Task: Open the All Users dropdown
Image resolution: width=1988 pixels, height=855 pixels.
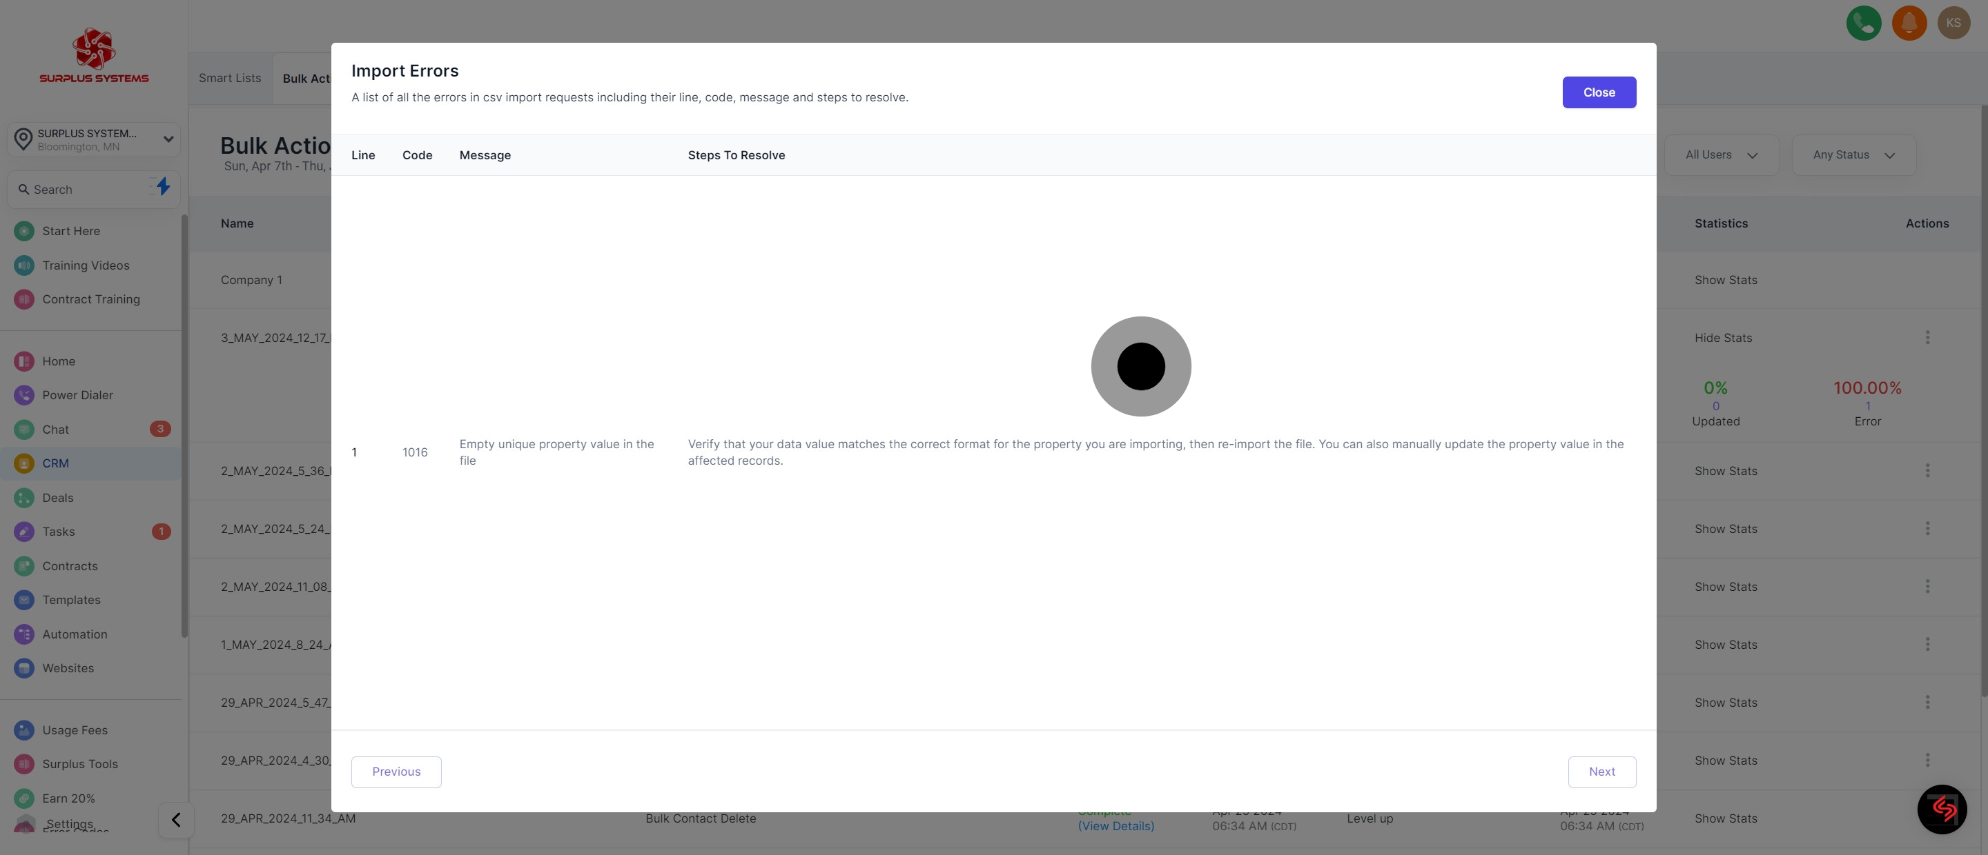Action: (1720, 154)
